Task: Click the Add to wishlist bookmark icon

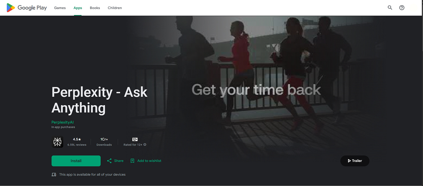Action: 132,161
